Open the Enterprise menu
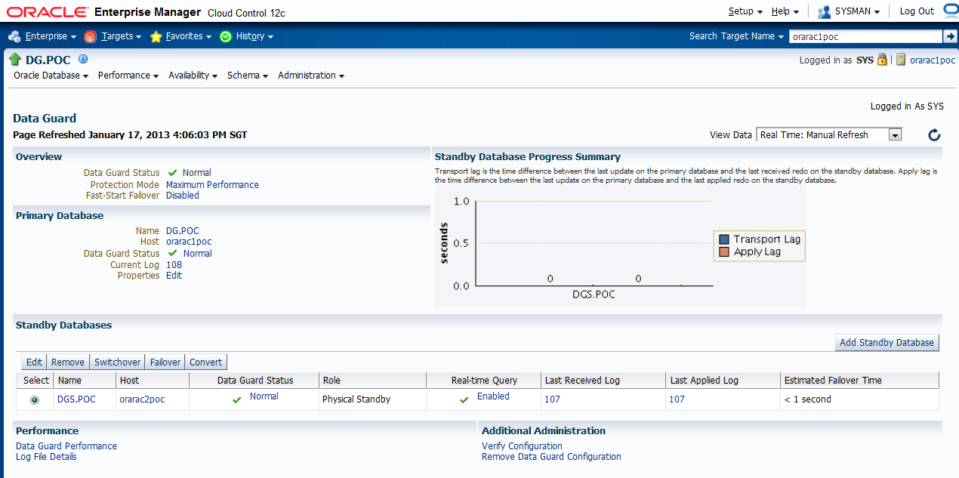The height and width of the screenshot is (478, 959). [x=51, y=36]
